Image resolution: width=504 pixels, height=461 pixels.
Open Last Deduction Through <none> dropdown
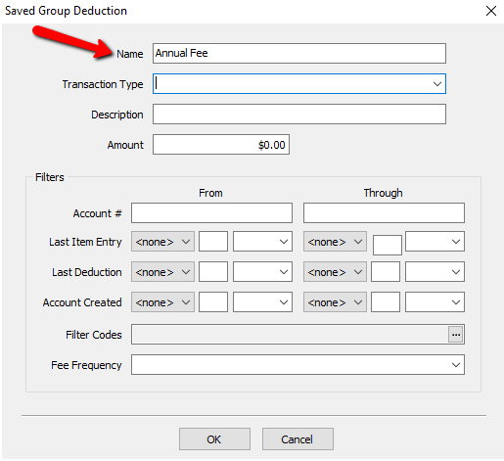click(x=335, y=272)
